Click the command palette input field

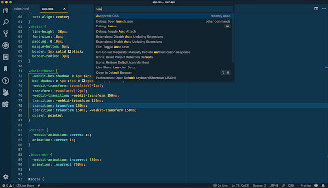[x=164, y=9]
